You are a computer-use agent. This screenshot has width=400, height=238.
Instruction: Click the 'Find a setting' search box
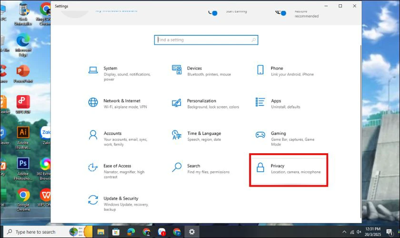point(206,40)
